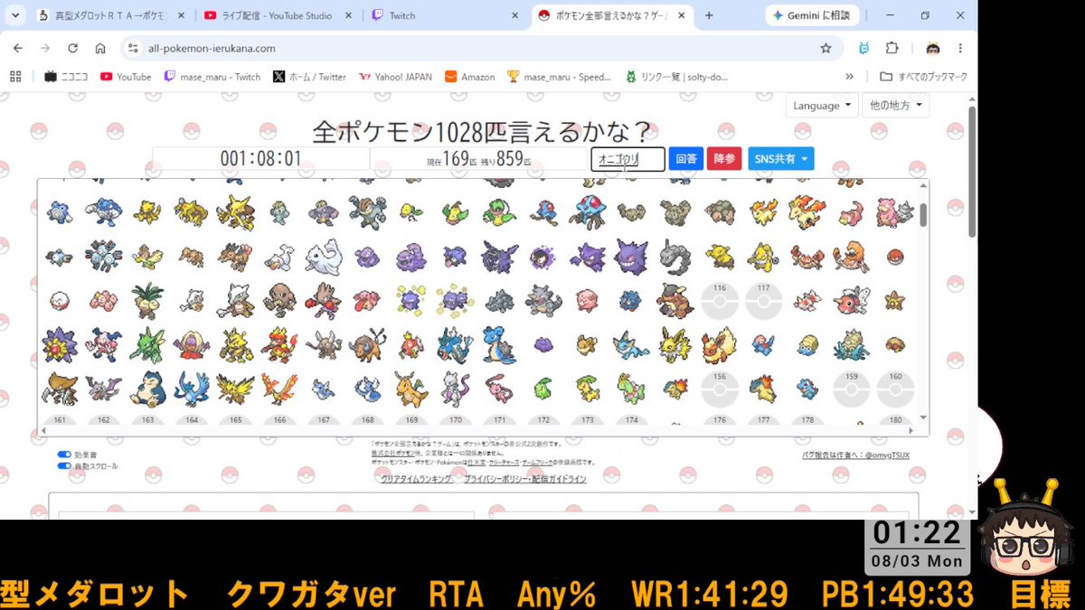Image resolution: width=1085 pixels, height=610 pixels.
Task: Open the Language dropdown
Action: (821, 105)
